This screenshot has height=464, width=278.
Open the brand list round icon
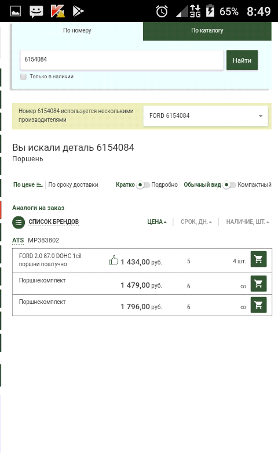(x=19, y=222)
